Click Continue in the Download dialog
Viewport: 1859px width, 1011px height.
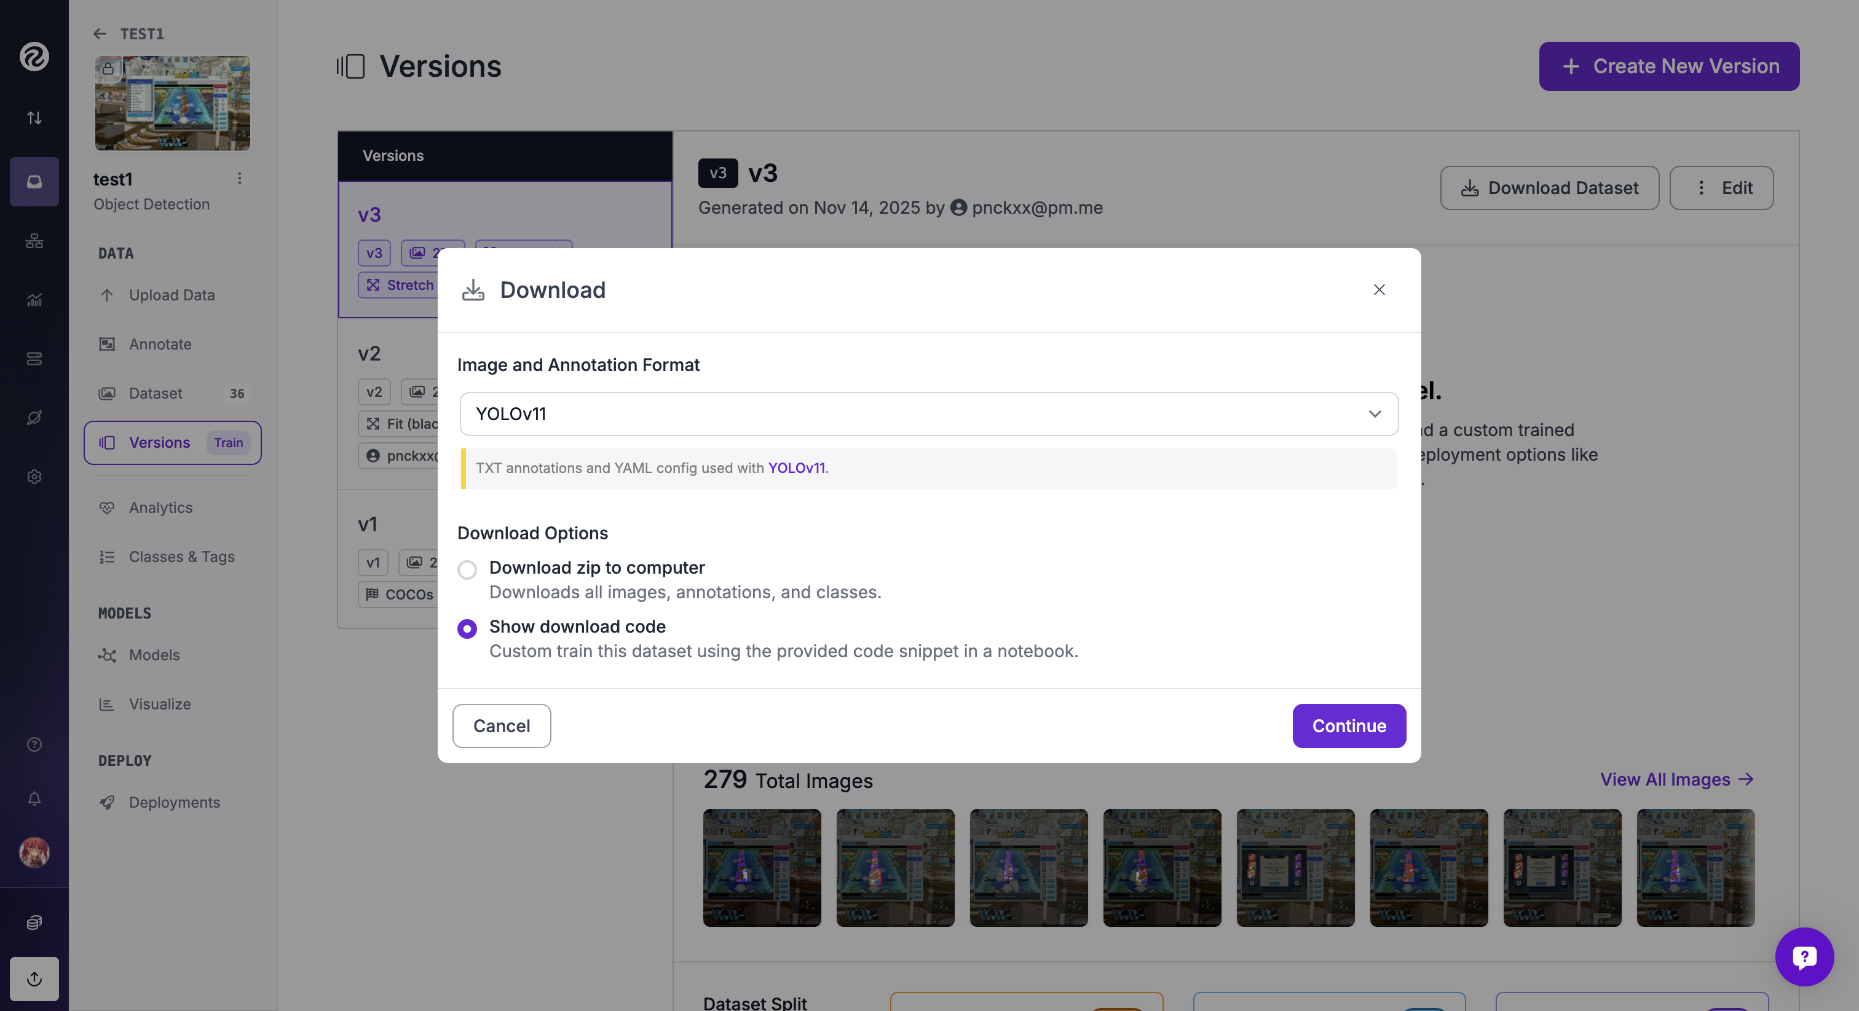pos(1348,725)
